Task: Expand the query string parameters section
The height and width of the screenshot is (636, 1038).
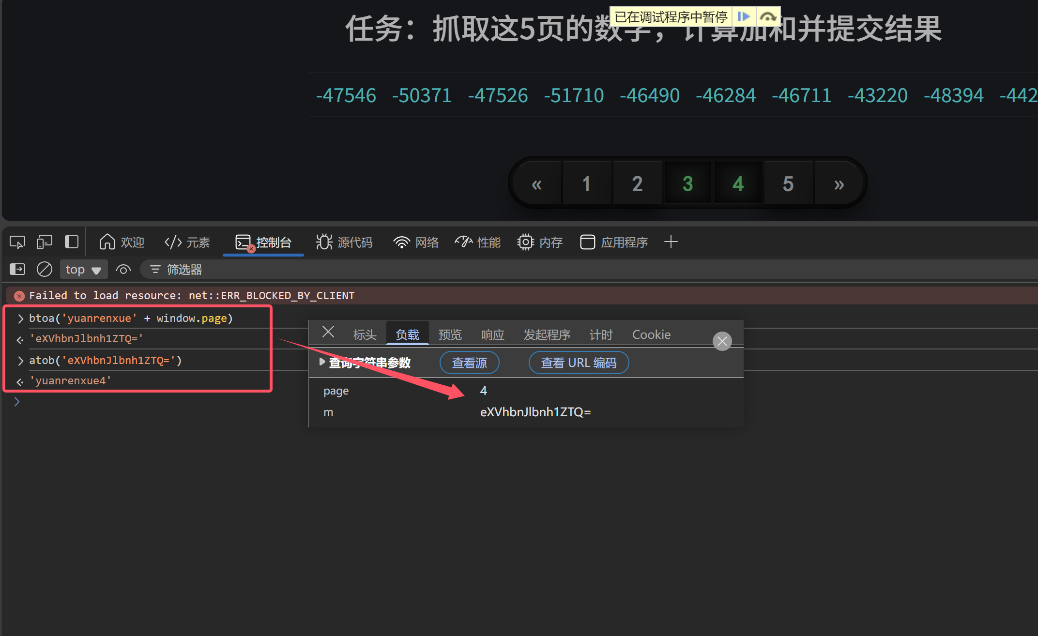Action: [322, 362]
